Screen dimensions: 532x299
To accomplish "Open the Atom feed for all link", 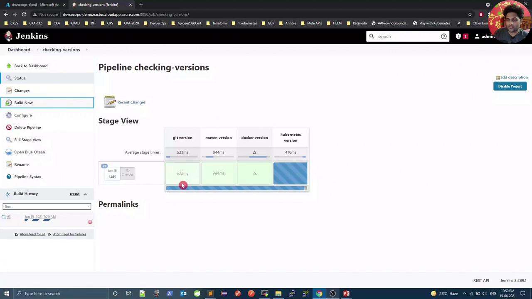I will [x=32, y=234].
